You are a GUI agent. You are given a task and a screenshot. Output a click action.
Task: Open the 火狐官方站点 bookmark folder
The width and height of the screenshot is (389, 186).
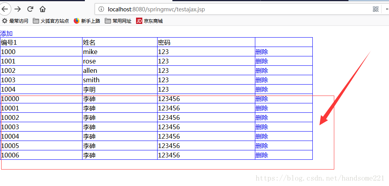[x=51, y=21]
